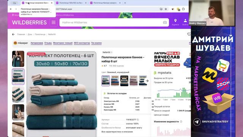Click the install-app icon in the address bar
This screenshot has height=137, width=243.
pyautogui.click(x=161, y=9)
